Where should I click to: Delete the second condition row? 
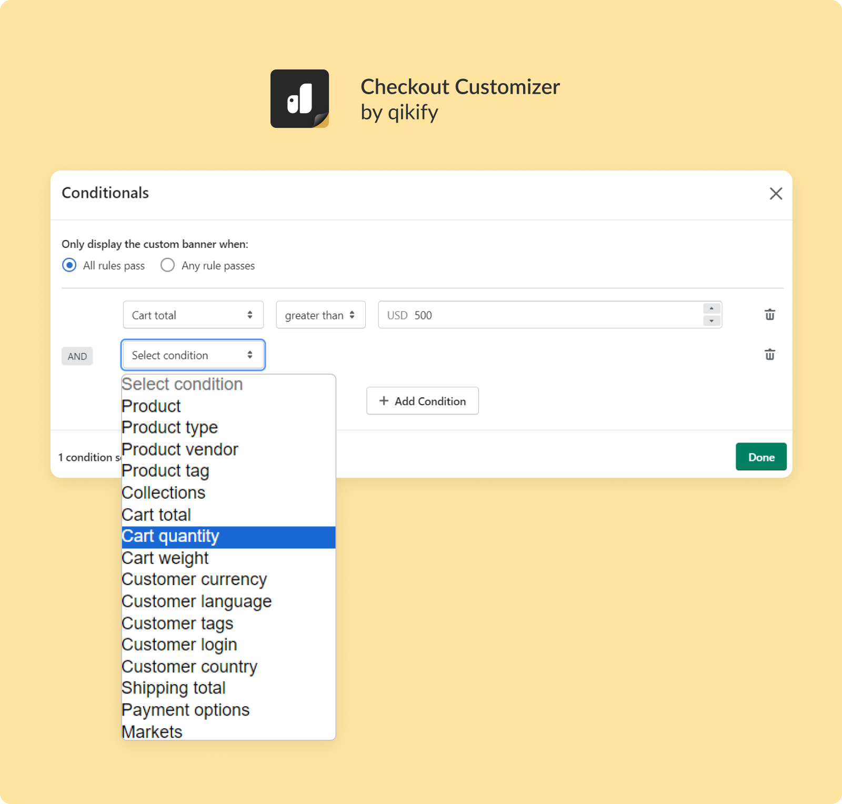pos(769,355)
